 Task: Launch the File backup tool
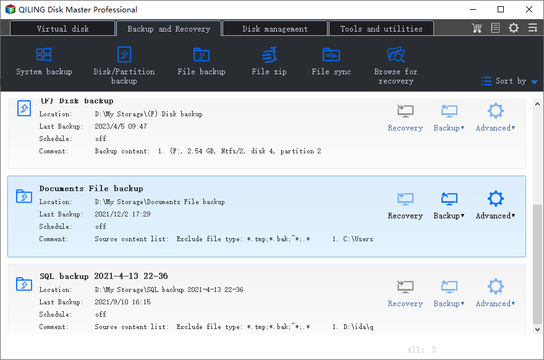click(202, 61)
